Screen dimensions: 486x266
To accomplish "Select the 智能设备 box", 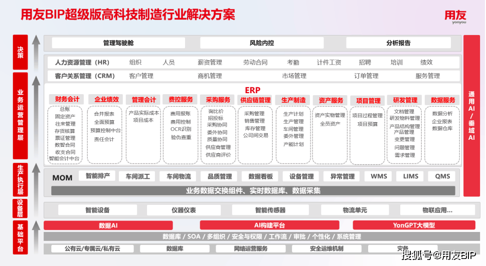I will pos(98,210).
